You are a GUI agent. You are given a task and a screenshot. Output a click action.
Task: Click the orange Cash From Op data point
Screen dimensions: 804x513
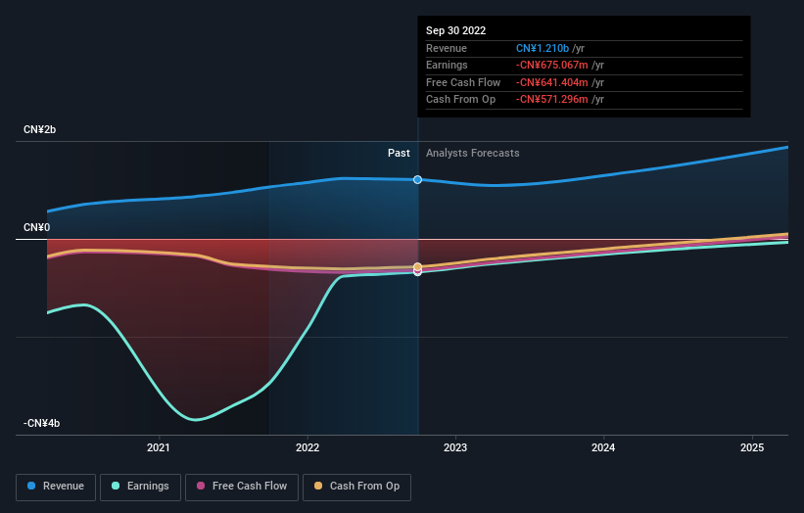418,266
